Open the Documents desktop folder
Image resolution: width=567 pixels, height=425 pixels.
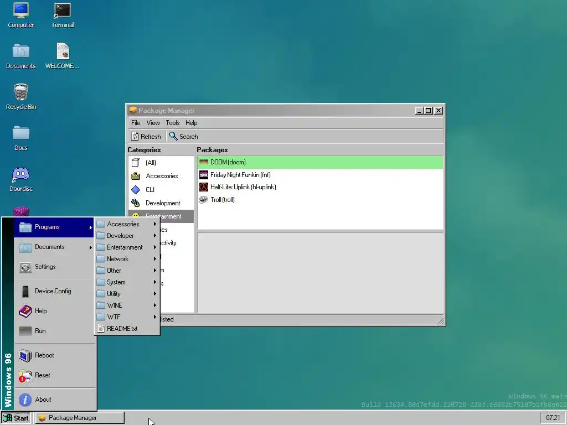point(20,56)
